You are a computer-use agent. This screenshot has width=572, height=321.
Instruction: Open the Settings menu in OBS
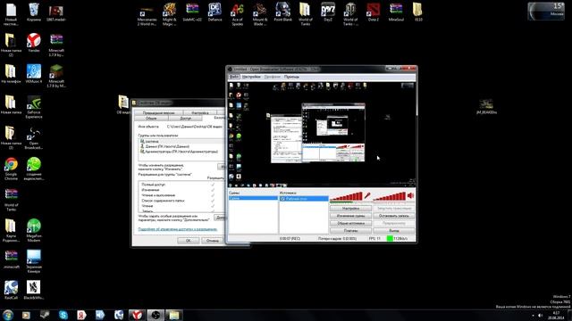[x=251, y=77]
